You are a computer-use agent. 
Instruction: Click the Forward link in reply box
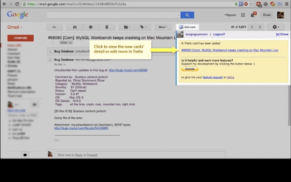click(92, 155)
